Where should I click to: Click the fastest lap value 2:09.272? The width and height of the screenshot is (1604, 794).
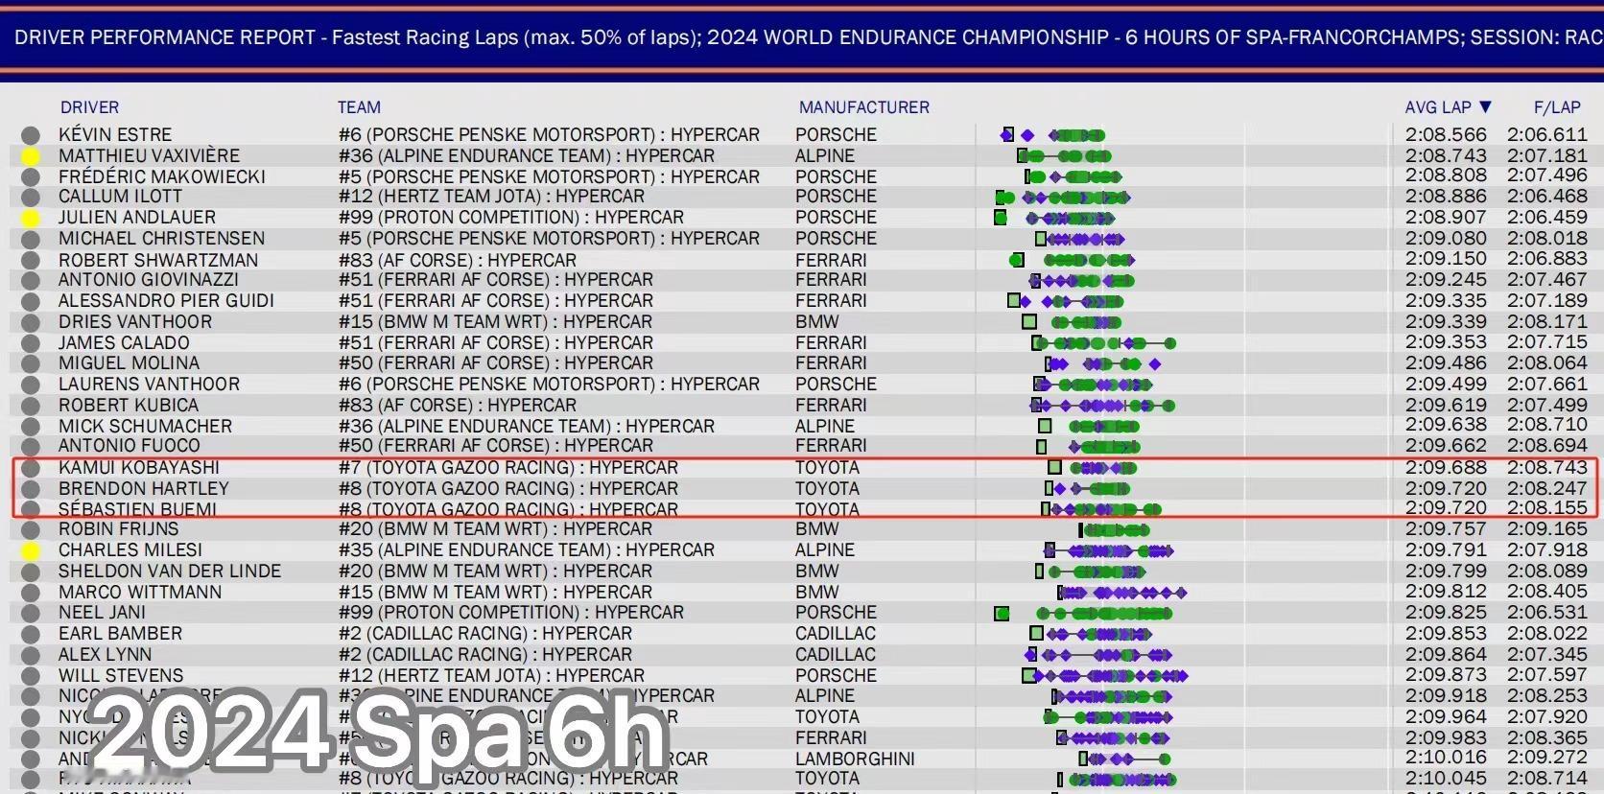click(1547, 758)
